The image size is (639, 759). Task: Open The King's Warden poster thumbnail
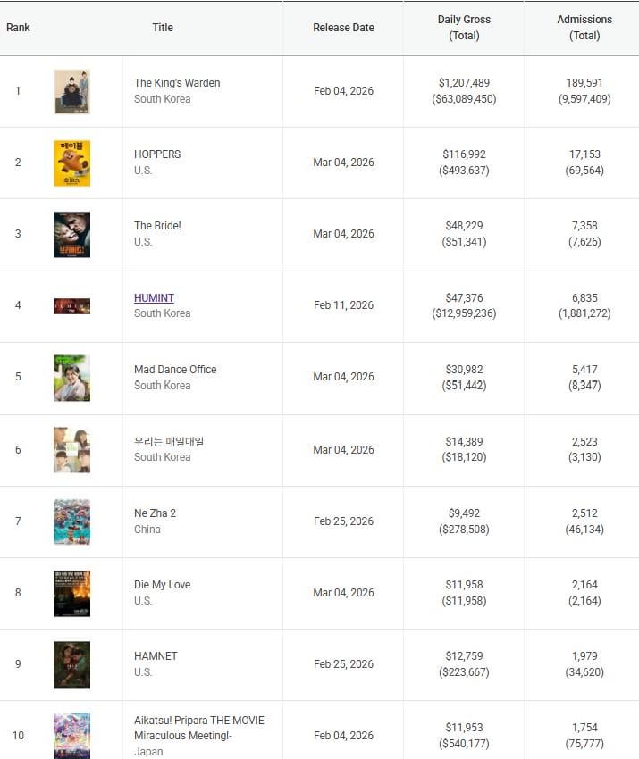(71, 91)
